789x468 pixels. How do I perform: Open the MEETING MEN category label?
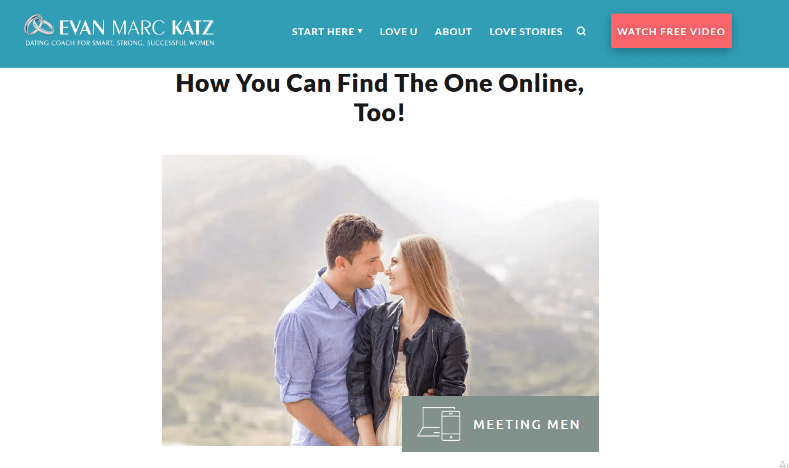[x=527, y=424]
